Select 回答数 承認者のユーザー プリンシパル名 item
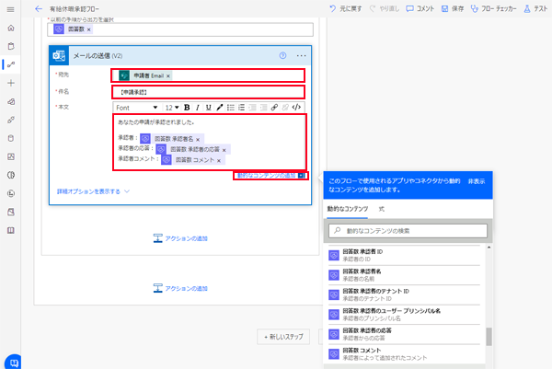This screenshot has width=552, height=369. pos(404,315)
